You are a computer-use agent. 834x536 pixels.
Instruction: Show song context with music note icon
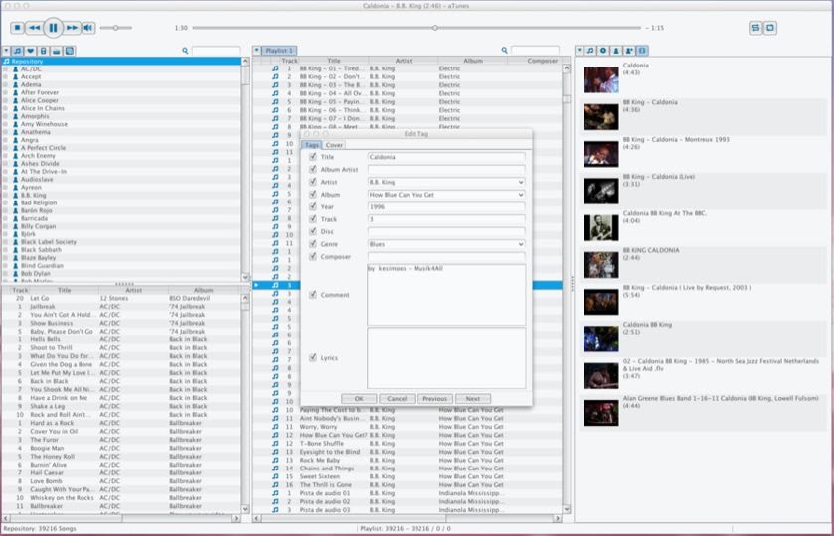click(x=590, y=50)
